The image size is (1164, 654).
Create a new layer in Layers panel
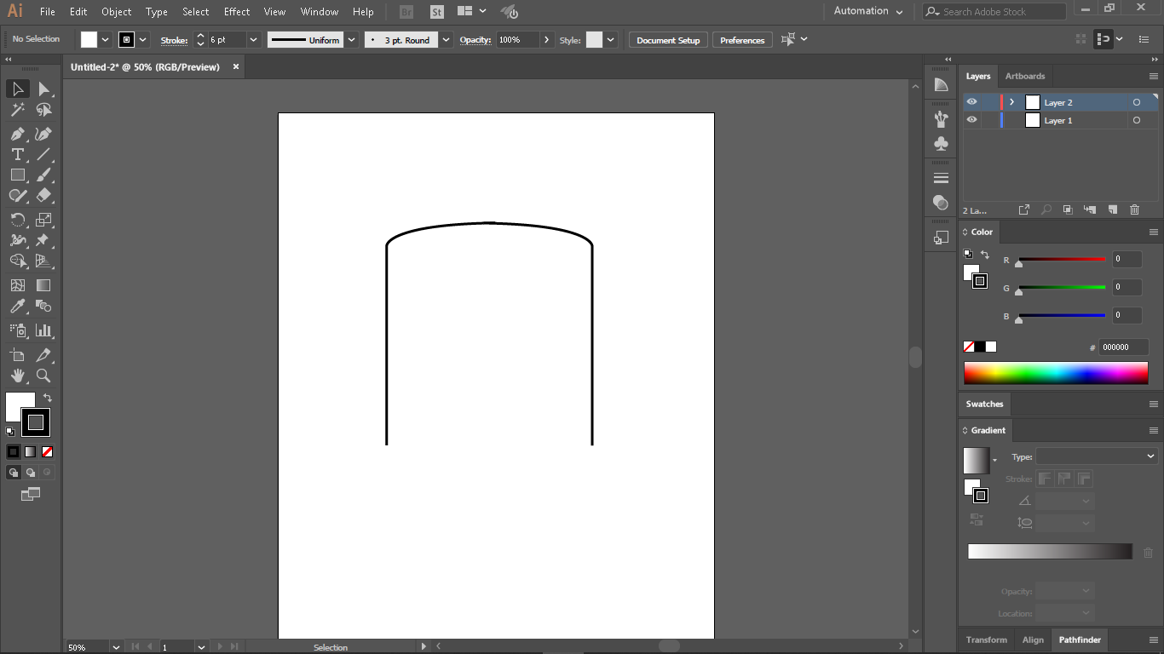click(1112, 209)
